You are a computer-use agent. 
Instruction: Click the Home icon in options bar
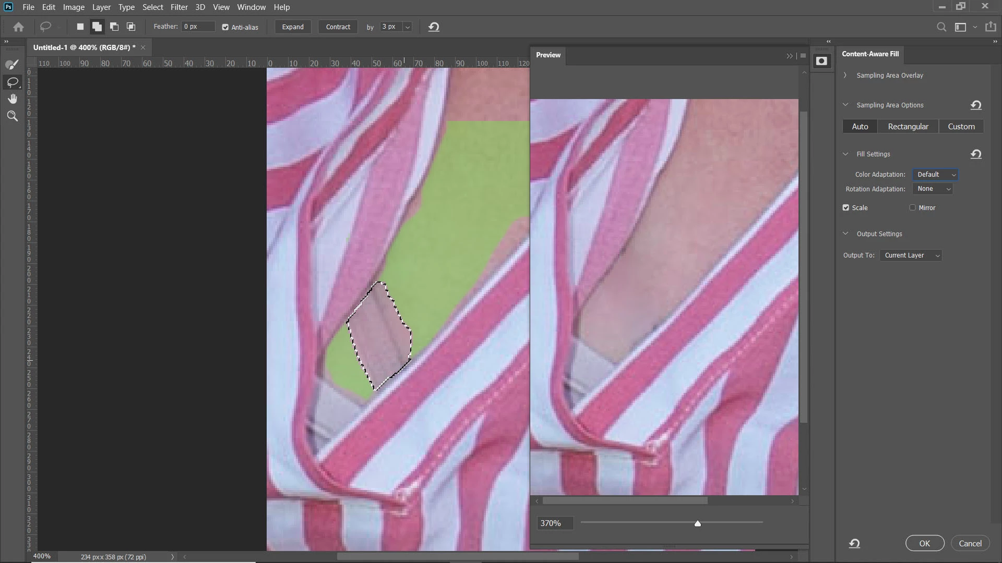(x=19, y=27)
